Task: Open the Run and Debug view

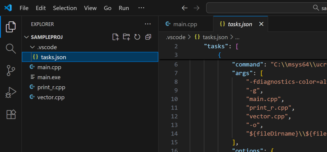Action: coord(11,93)
